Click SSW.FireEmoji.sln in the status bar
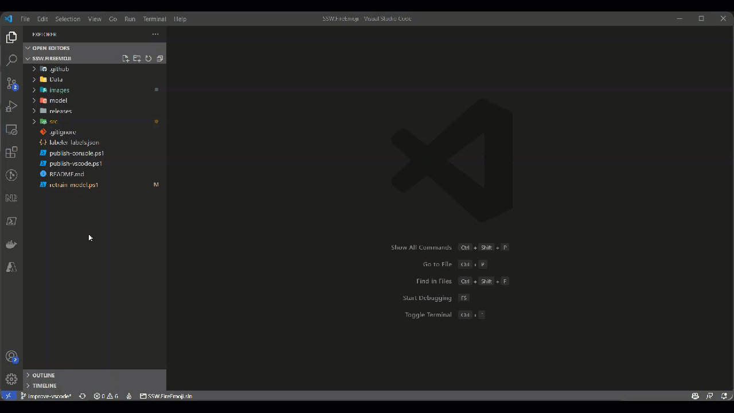This screenshot has height=413, width=734. pos(166,396)
